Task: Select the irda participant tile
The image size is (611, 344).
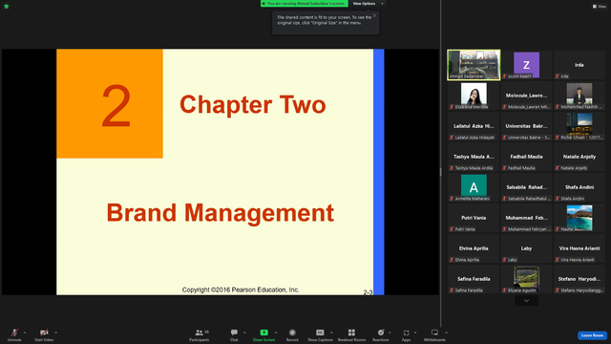Action: pos(579,65)
